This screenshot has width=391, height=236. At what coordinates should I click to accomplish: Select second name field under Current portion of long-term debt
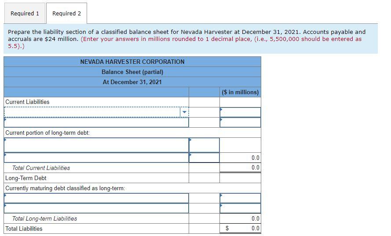coord(96,158)
